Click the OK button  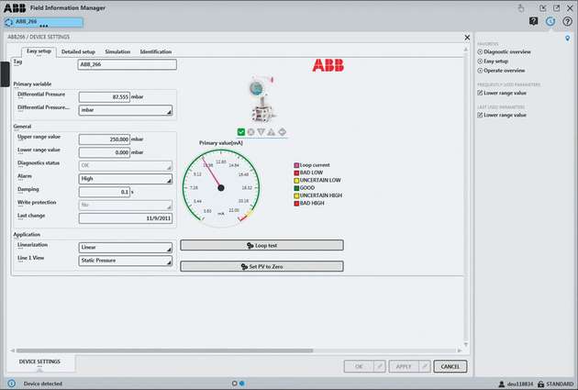(x=359, y=366)
